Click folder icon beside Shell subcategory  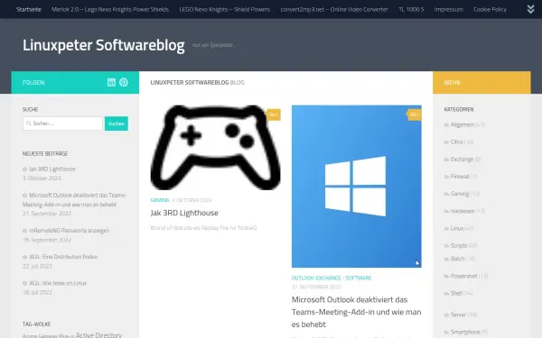[x=446, y=293]
